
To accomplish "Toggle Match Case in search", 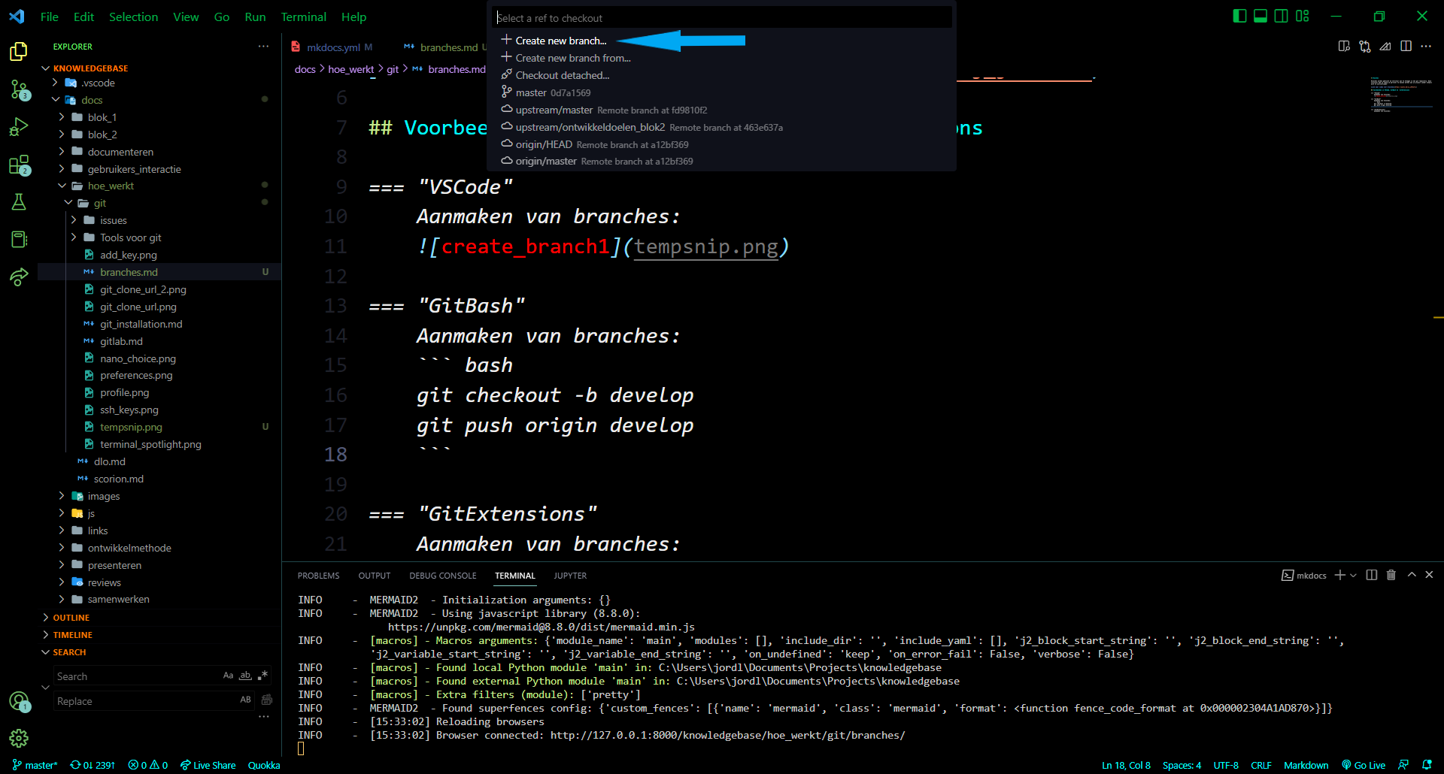I will point(228,676).
